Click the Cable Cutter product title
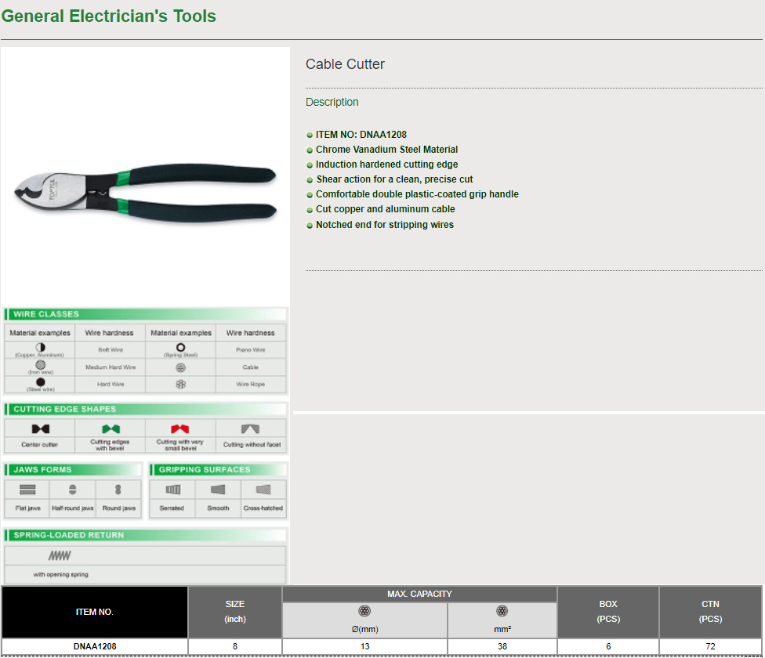Screen dimensions: 765x658 (345, 64)
